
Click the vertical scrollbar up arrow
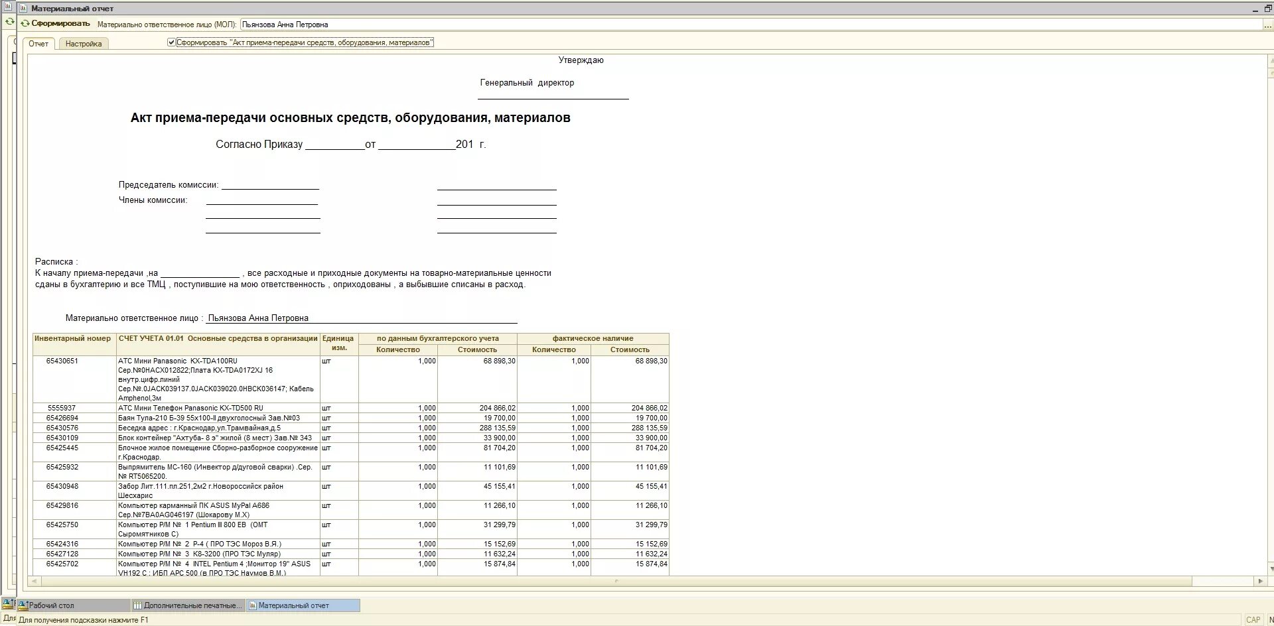click(1271, 60)
